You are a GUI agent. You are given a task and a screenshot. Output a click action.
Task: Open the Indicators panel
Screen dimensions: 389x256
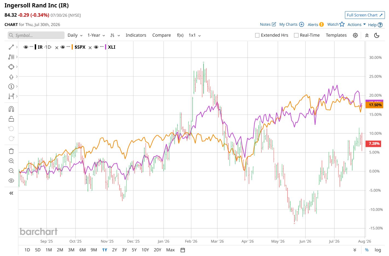pos(136,35)
